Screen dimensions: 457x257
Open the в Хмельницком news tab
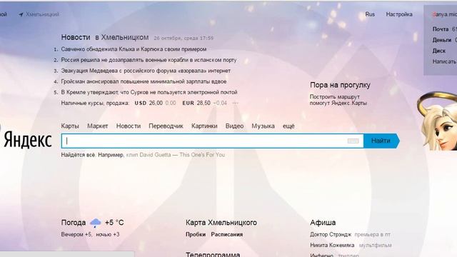(x=122, y=37)
